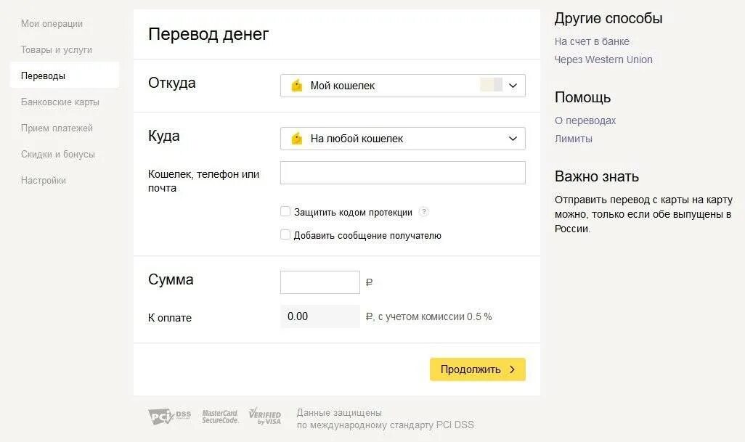This screenshot has width=745, height=442.
Task: Go to Товары и услуги section
Action: (57, 50)
